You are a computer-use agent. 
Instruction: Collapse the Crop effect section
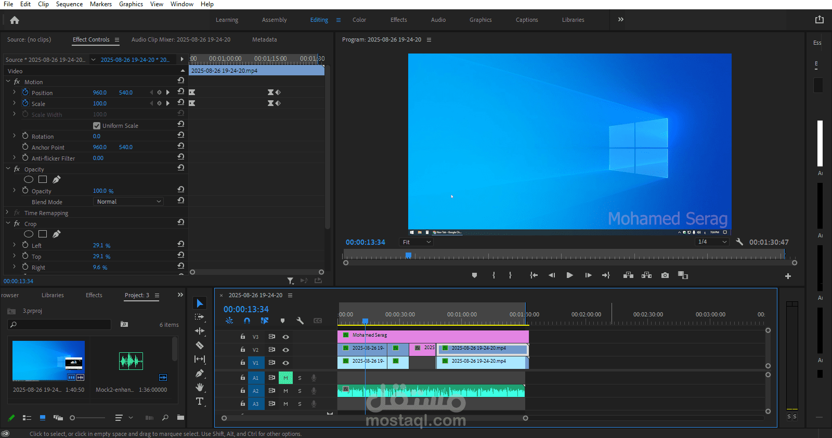(8, 223)
